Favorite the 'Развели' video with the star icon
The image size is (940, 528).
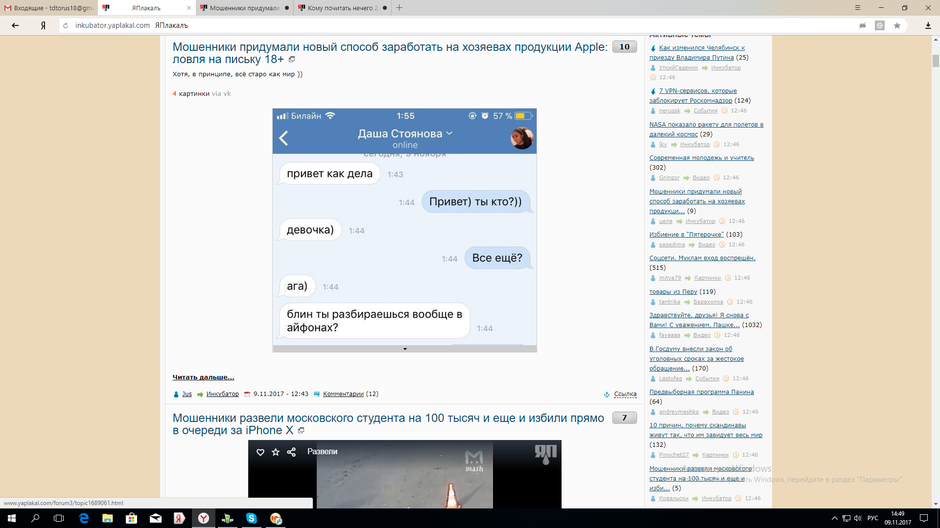point(276,452)
